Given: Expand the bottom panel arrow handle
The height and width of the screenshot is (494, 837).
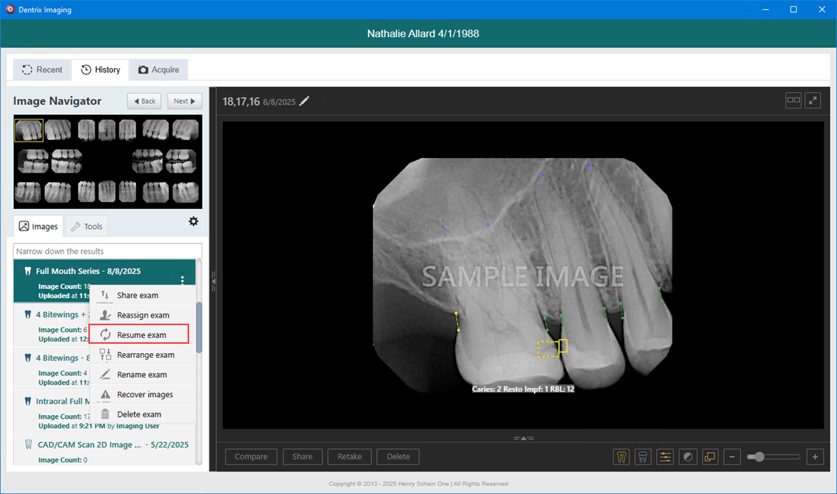Looking at the screenshot, I should (x=523, y=438).
